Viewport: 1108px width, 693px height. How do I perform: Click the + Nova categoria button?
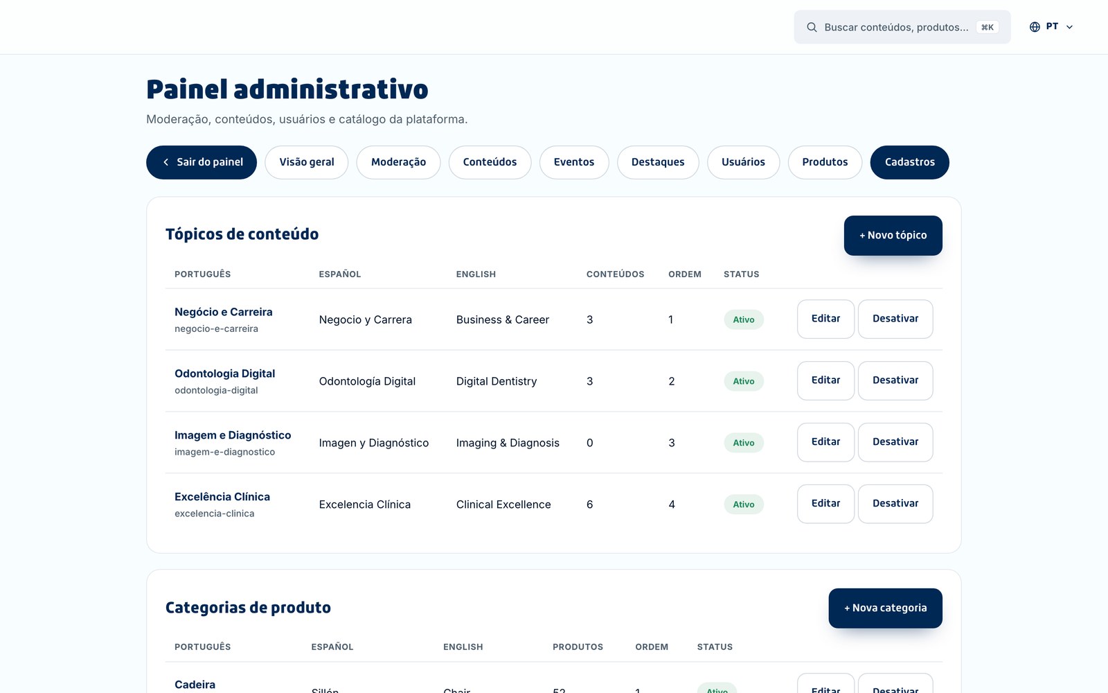pos(885,608)
